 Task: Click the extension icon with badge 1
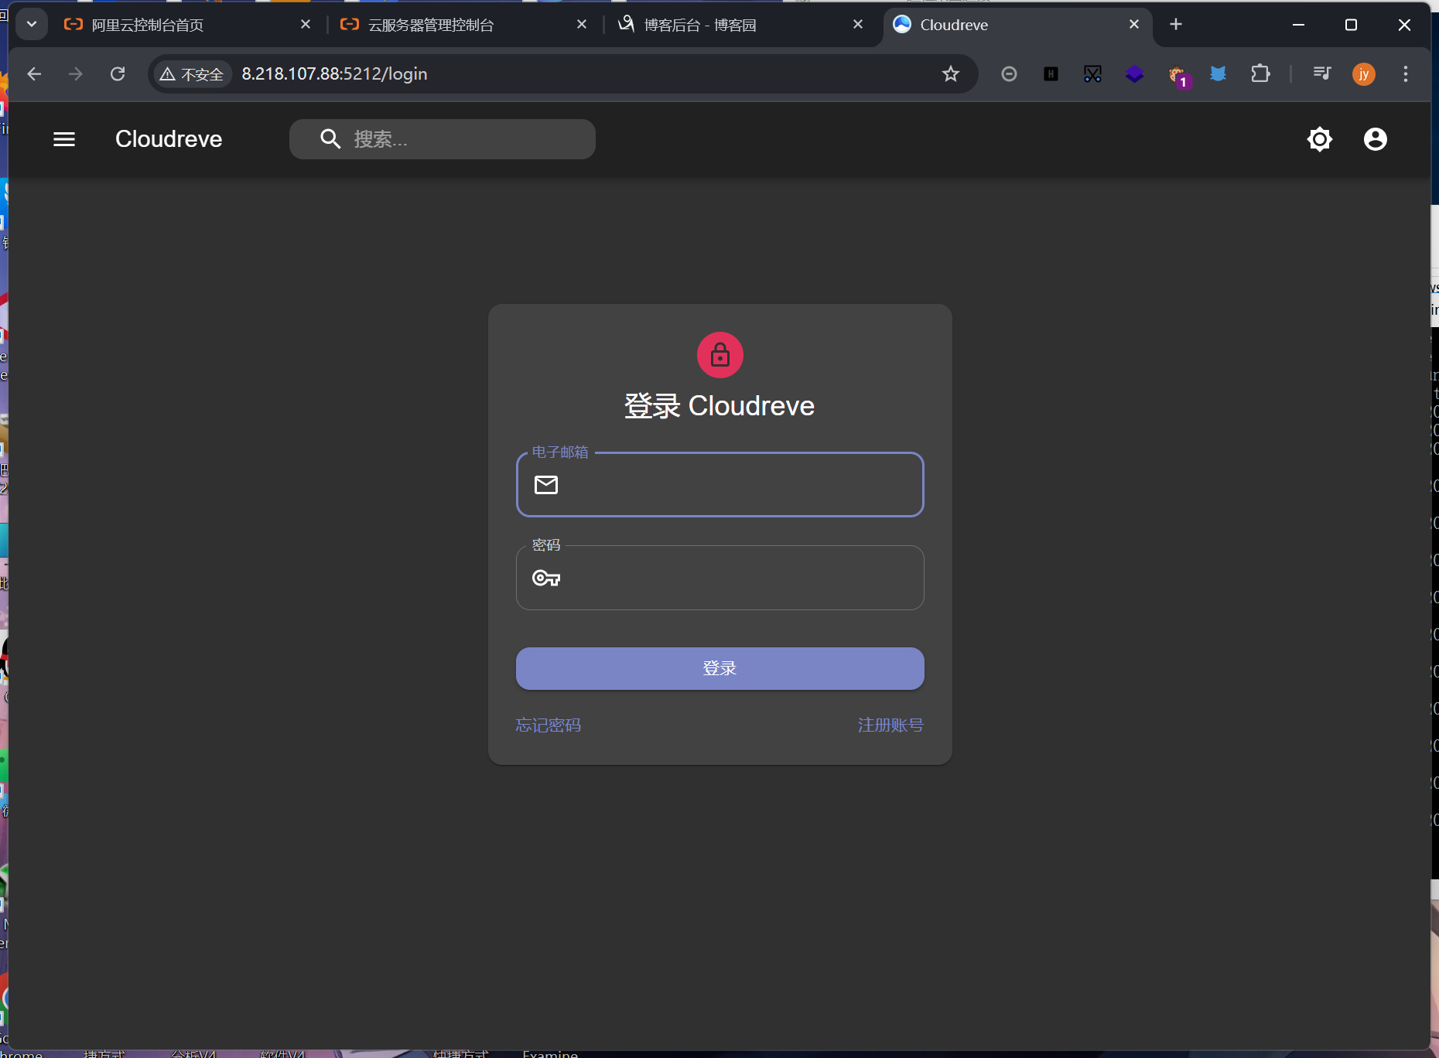[x=1178, y=76]
